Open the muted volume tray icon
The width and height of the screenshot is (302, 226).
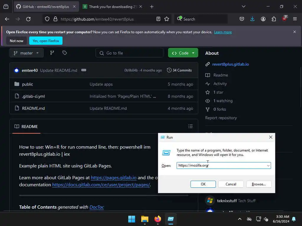click(x=266, y=219)
